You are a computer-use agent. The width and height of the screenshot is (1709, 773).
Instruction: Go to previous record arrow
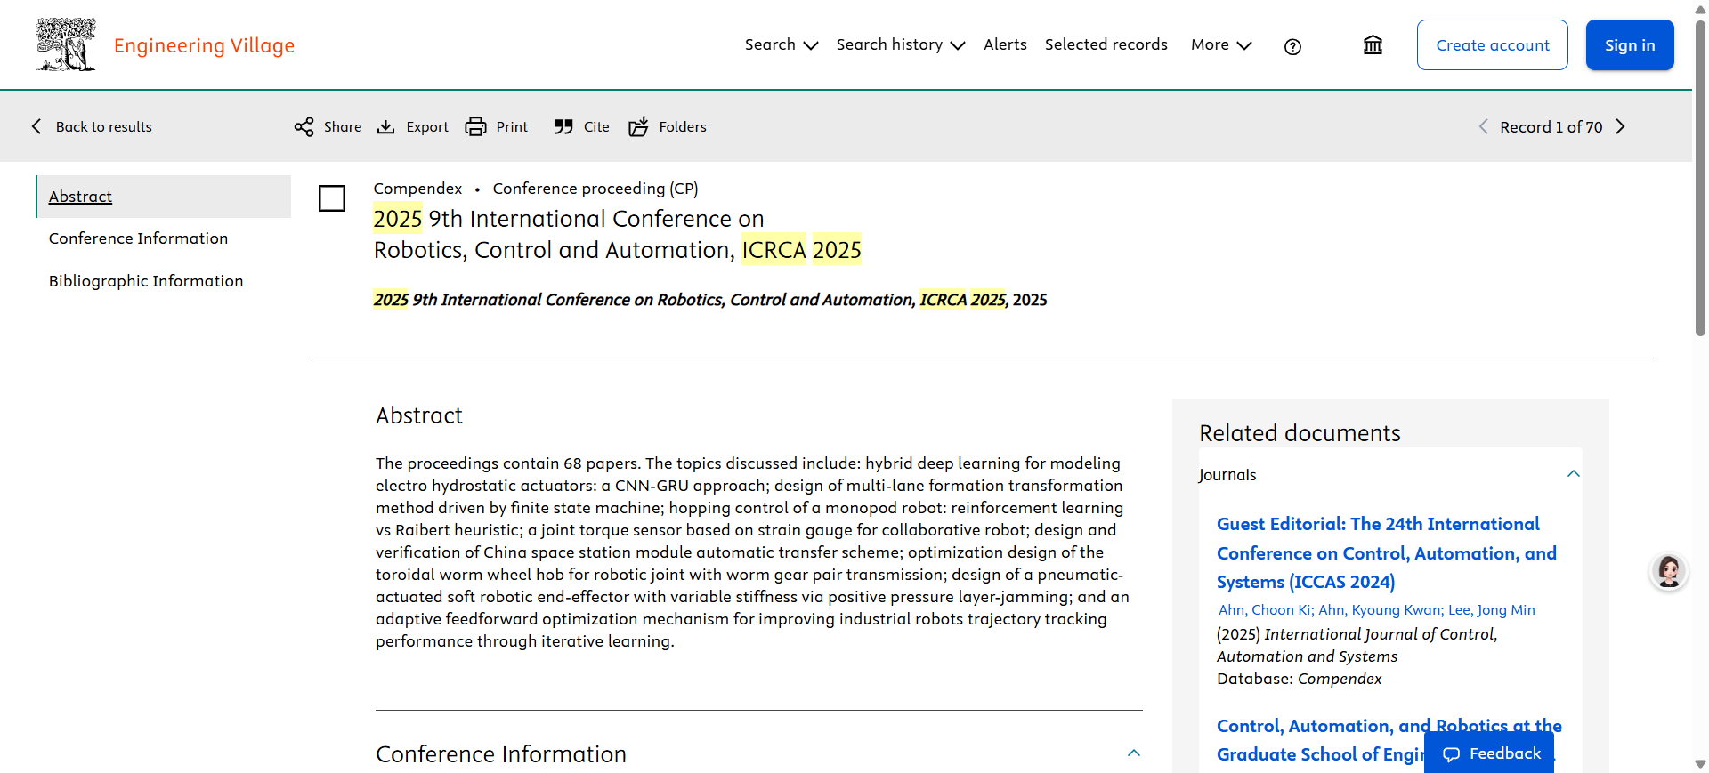click(x=1483, y=126)
